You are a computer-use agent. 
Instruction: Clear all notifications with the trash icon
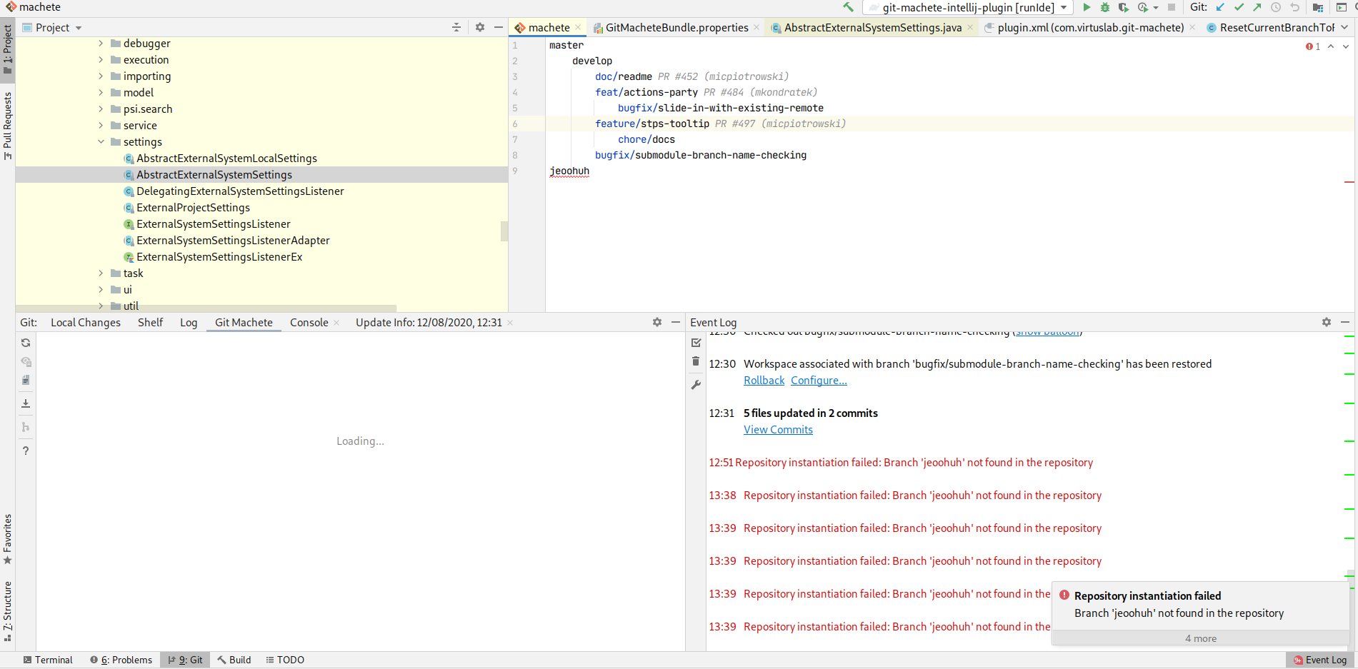(696, 361)
